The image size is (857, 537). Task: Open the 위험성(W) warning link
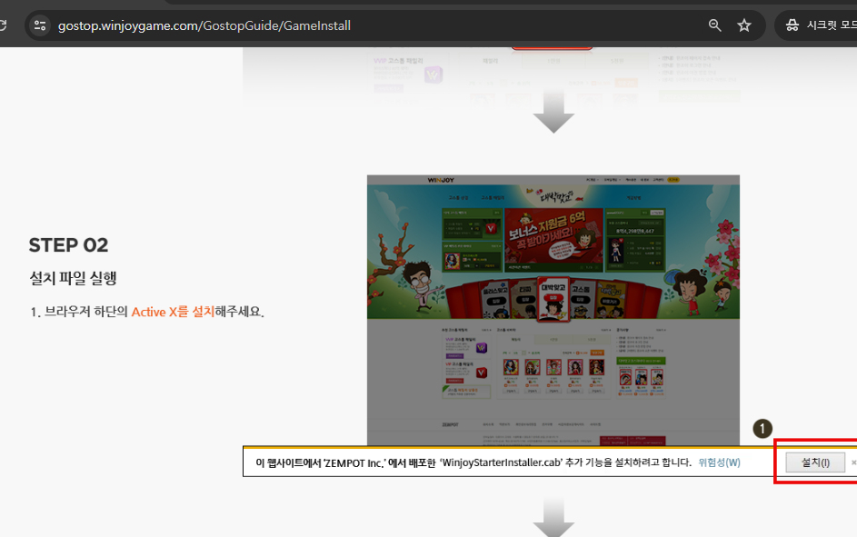tap(717, 462)
